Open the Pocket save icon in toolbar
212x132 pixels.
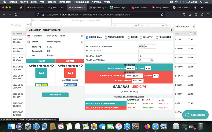184,14
